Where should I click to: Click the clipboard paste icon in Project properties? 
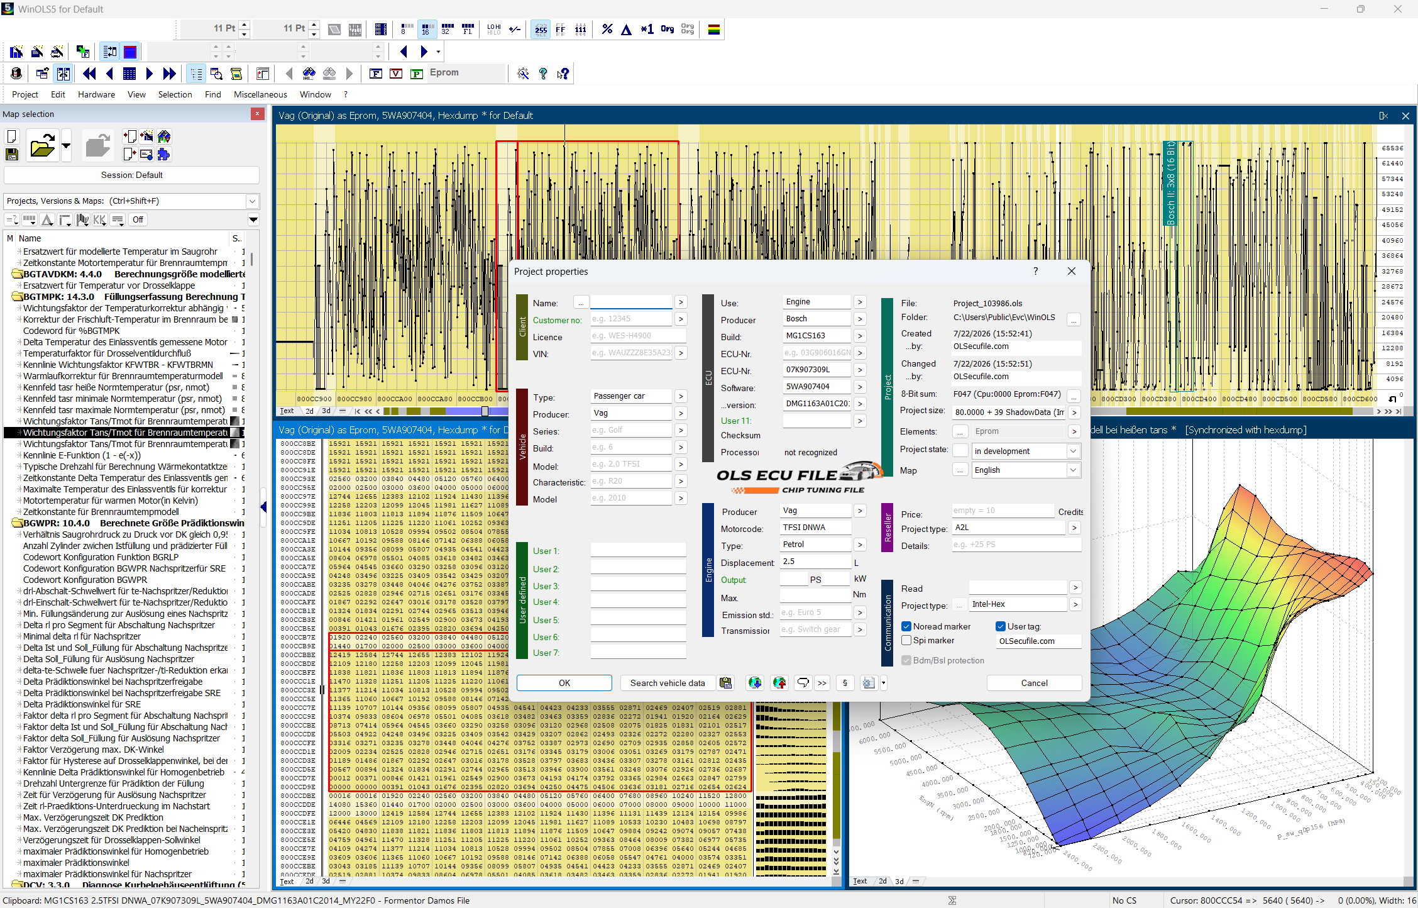click(726, 683)
